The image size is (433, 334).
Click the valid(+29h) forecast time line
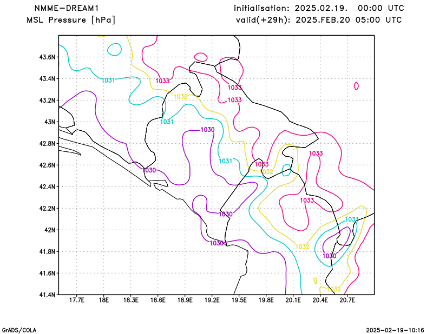pyautogui.click(x=319, y=20)
